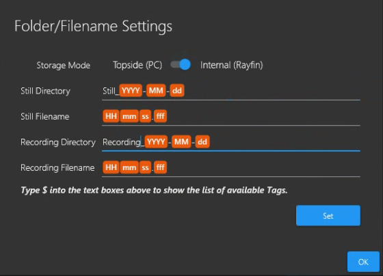Click the "Storage Mode" label

pyautogui.click(x=63, y=66)
